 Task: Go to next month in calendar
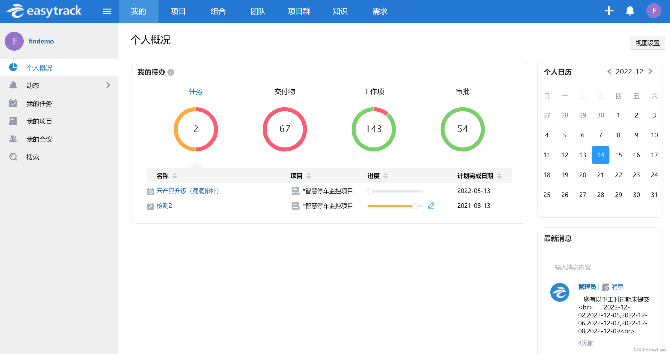click(650, 72)
